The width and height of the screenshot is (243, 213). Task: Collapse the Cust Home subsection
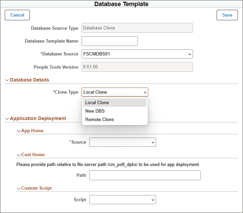pyautogui.click(x=19, y=155)
